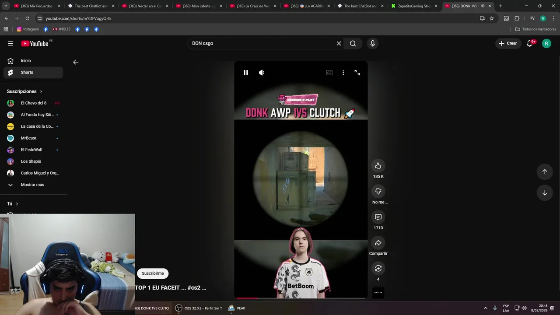Viewport: 560px width, 315px height.
Task: Open the remix icon showing 4
Action: [x=378, y=268]
